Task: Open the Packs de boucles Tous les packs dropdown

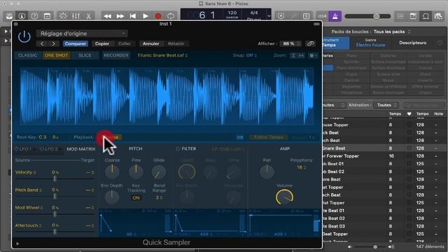Action: 392,31
